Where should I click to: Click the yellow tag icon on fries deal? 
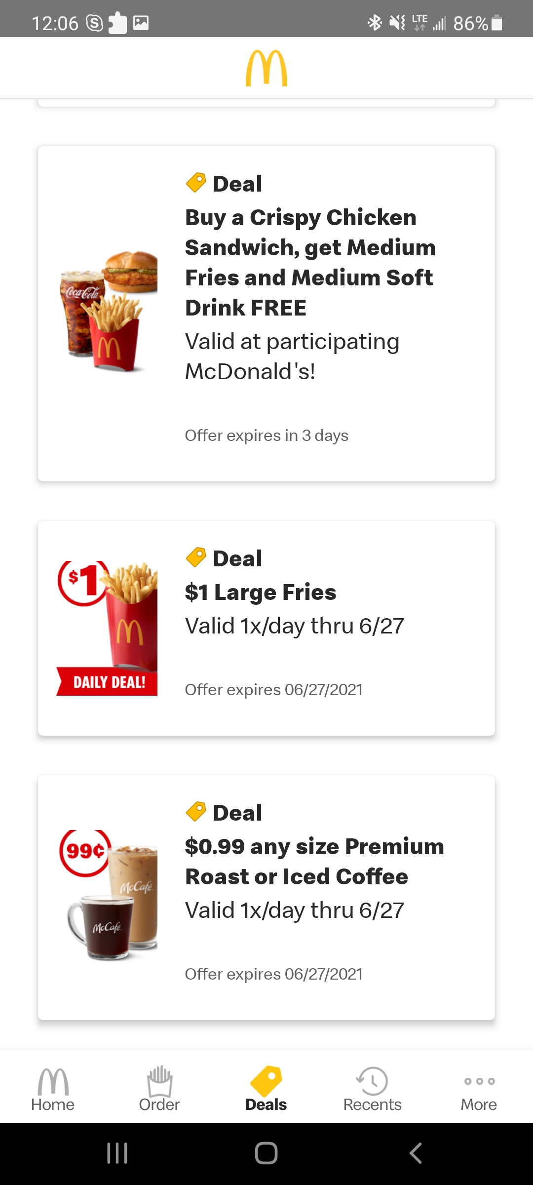click(x=196, y=557)
